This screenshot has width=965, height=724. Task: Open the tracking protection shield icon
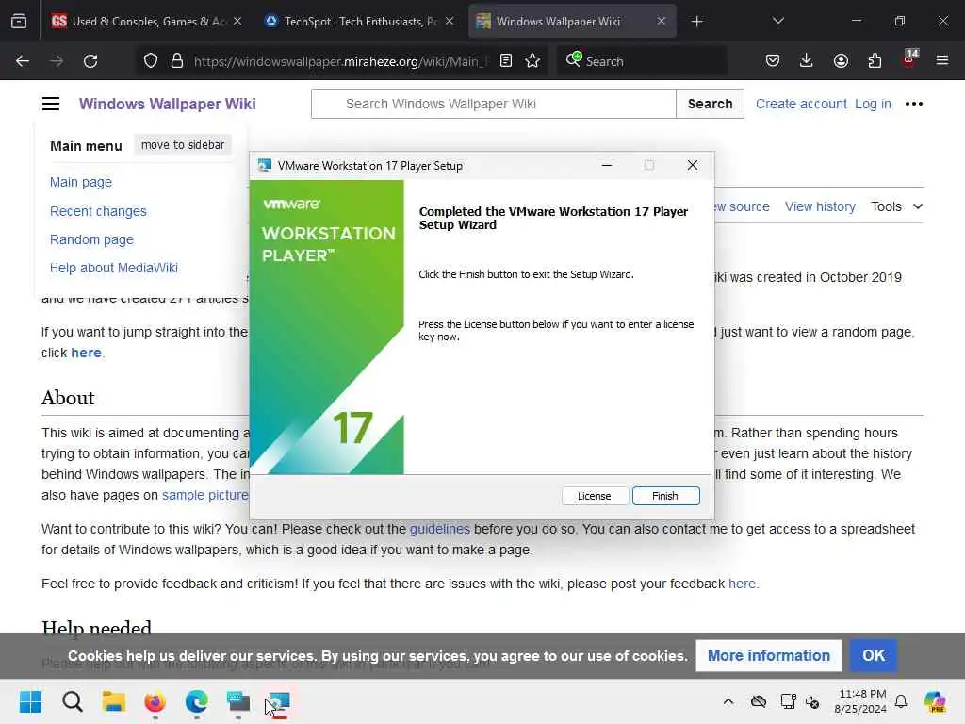(151, 61)
